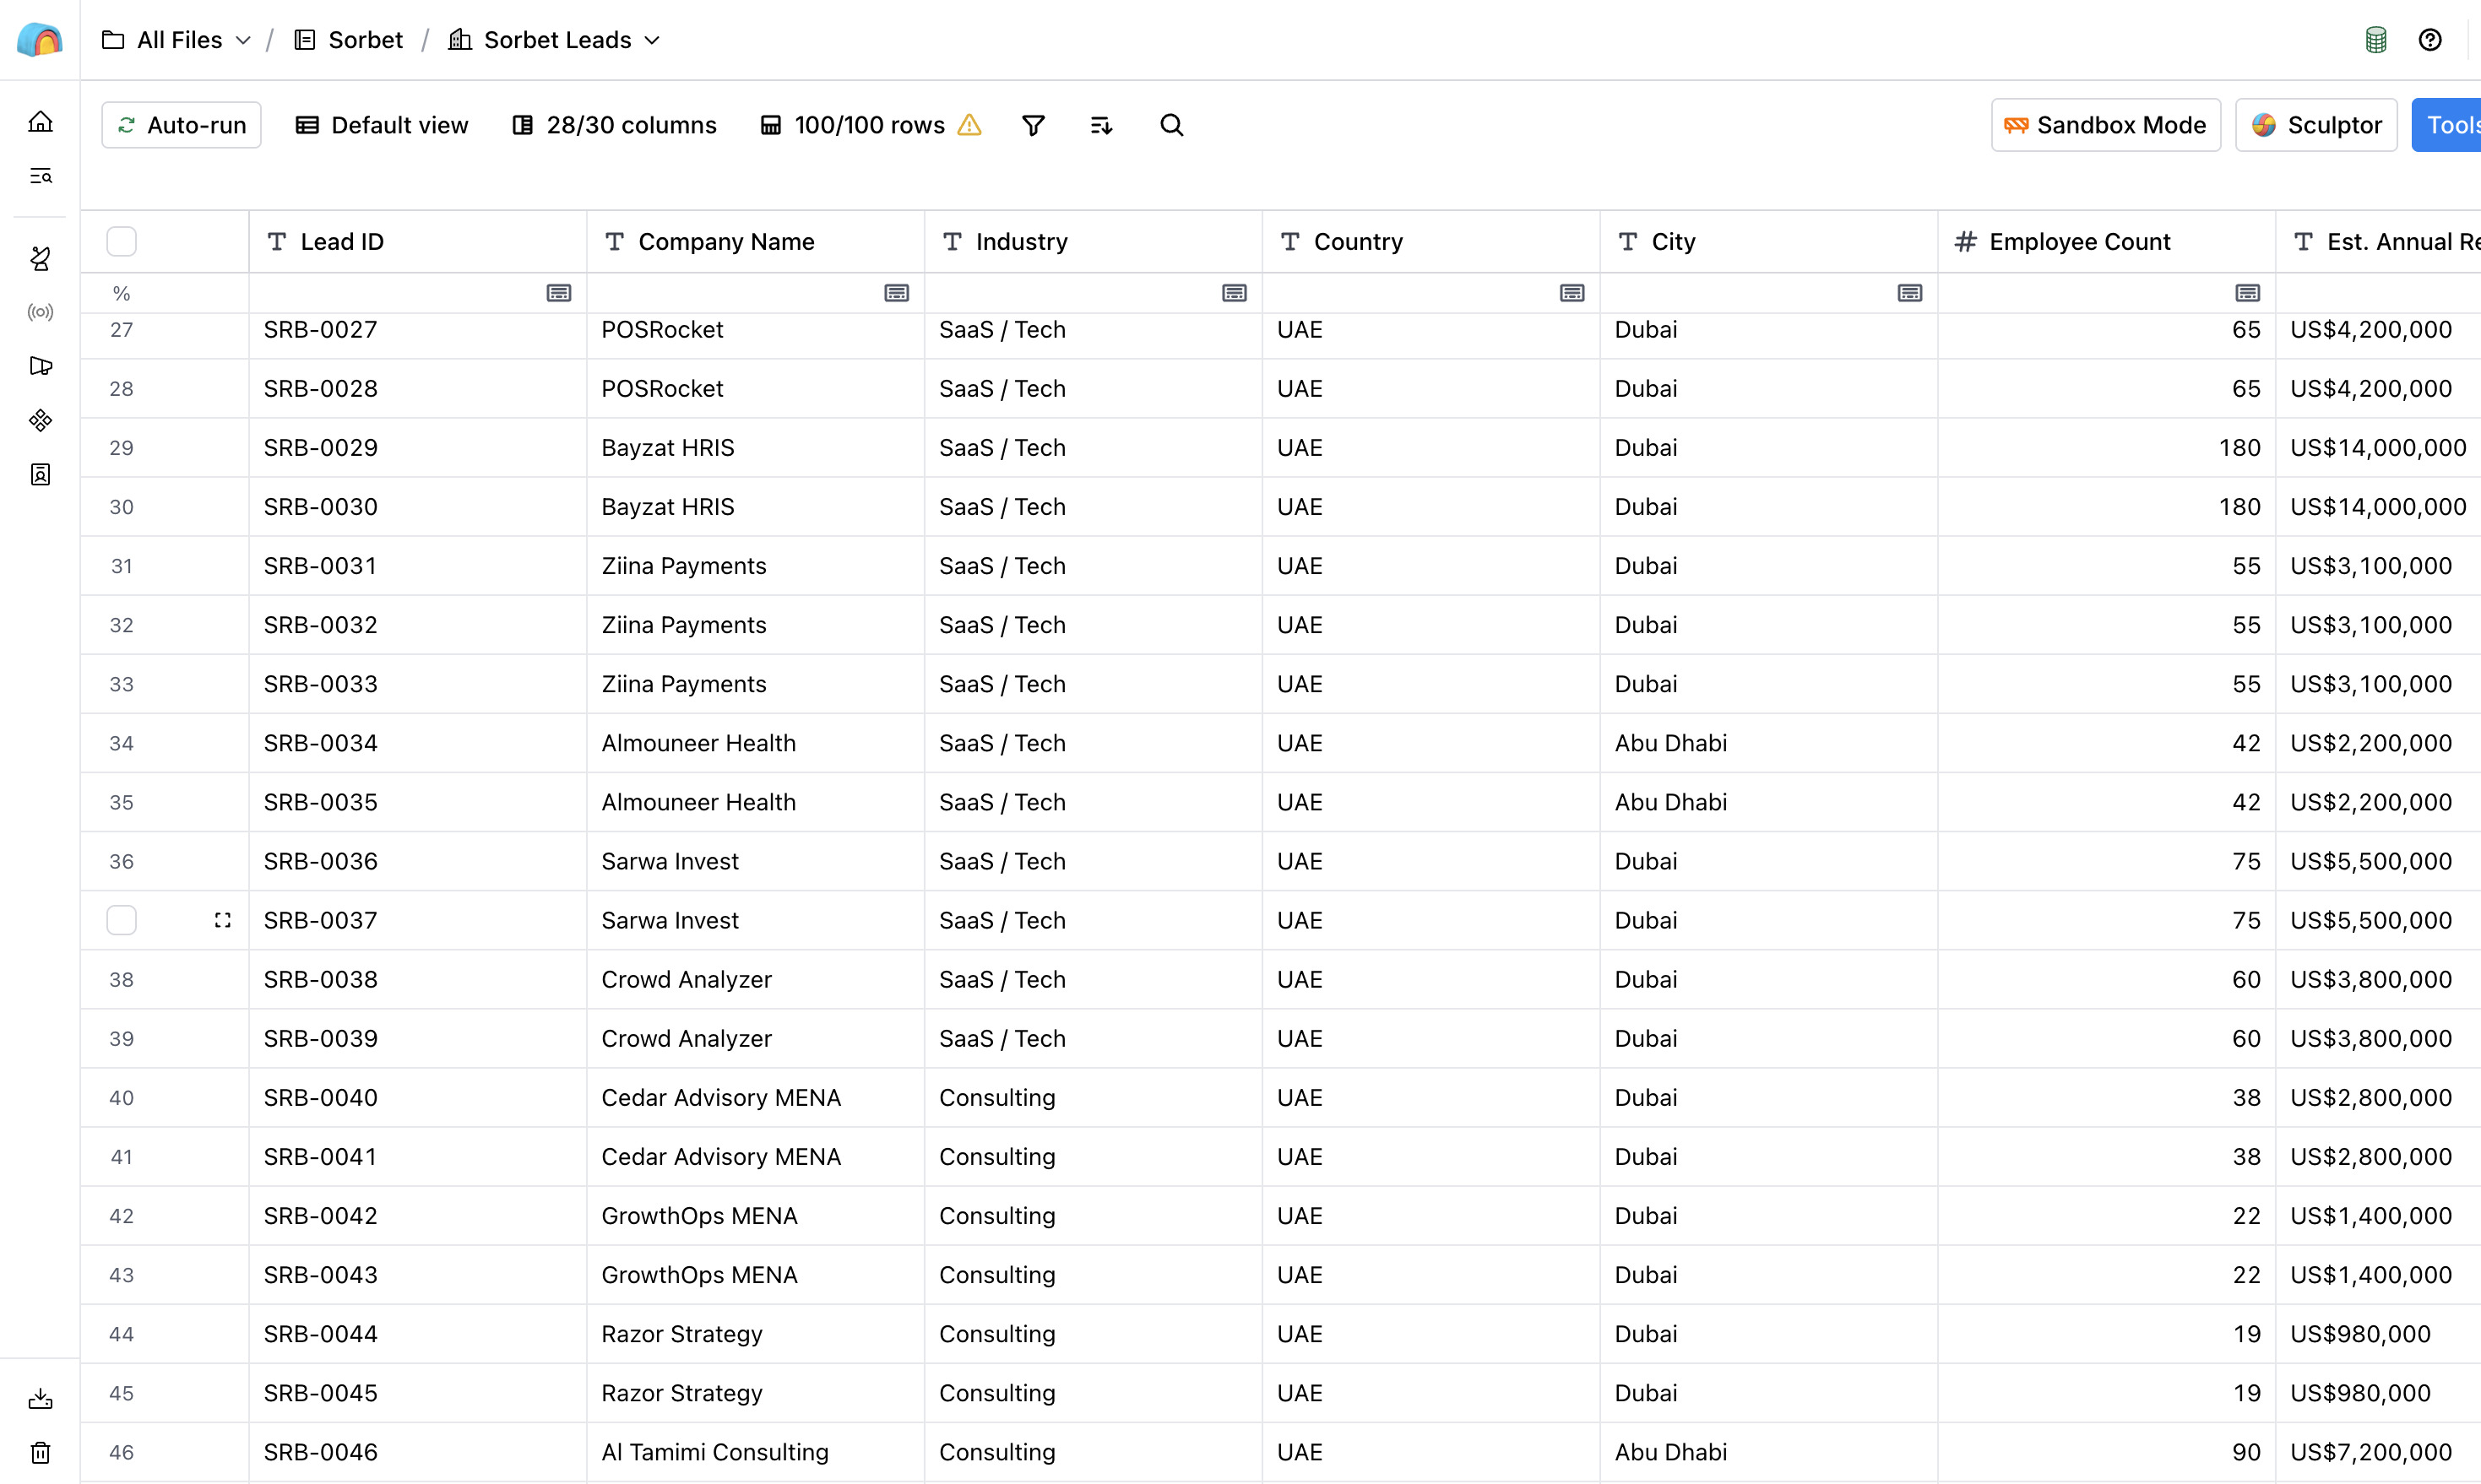Click the City column filter icon
The image size is (2481, 1484).
(1910, 293)
